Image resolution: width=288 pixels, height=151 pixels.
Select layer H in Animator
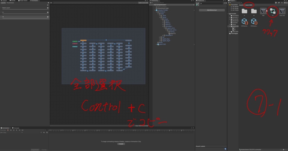pos(25,12)
